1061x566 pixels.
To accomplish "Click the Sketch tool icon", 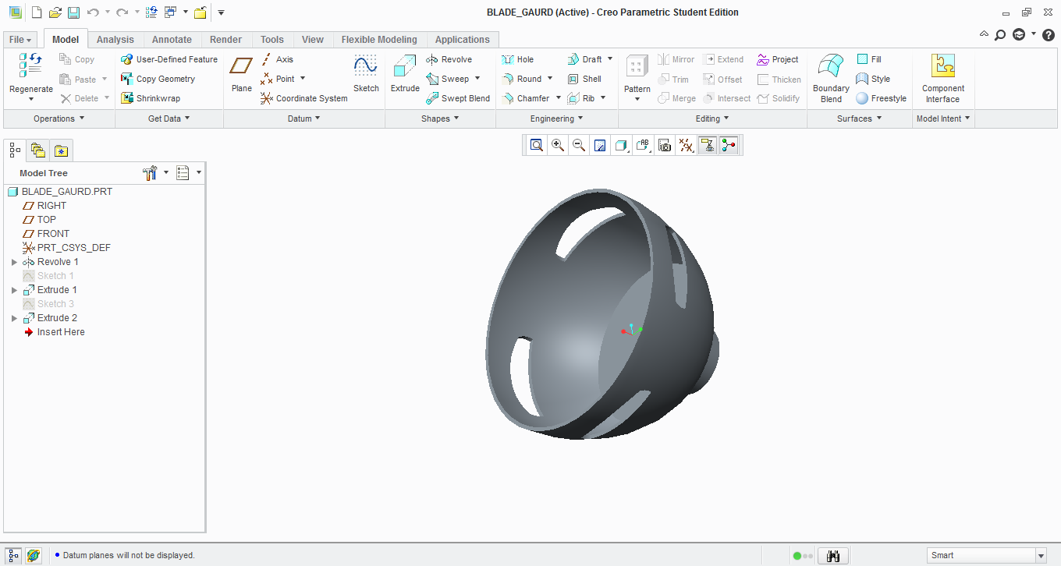I will click(x=366, y=74).
